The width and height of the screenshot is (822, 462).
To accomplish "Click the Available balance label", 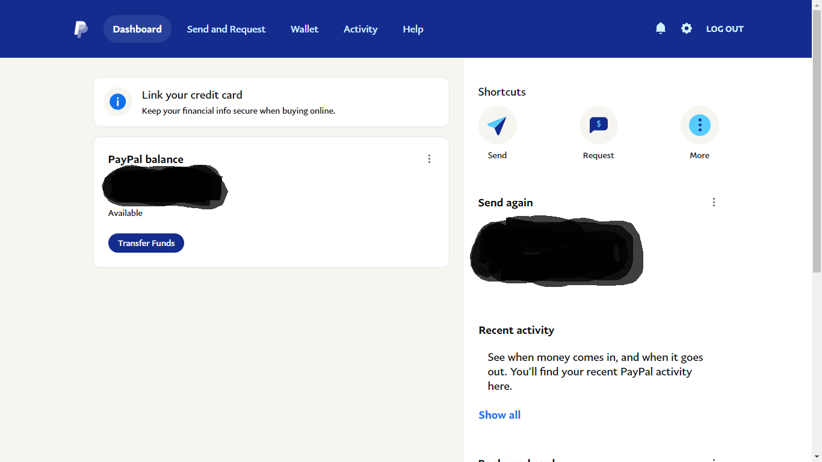I will (125, 213).
